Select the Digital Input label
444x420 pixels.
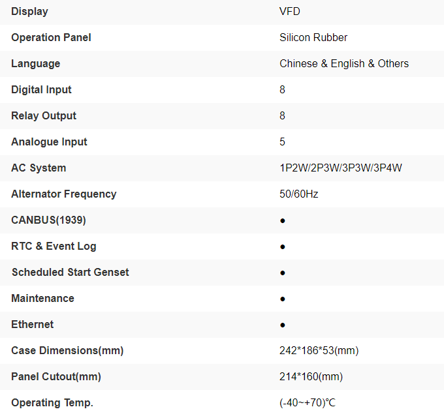point(41,89)
